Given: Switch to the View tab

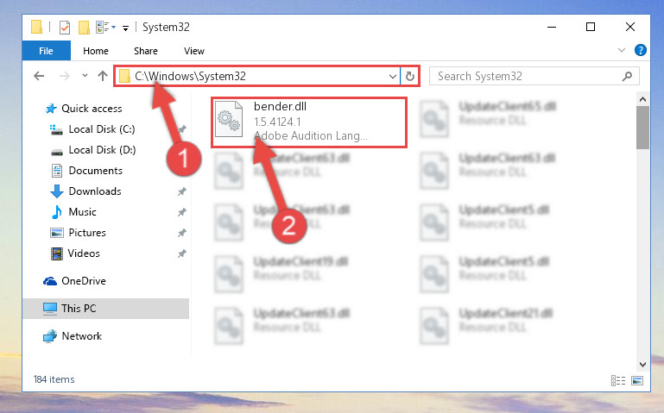Looking at the screenshot, I should tap(194, 51).
